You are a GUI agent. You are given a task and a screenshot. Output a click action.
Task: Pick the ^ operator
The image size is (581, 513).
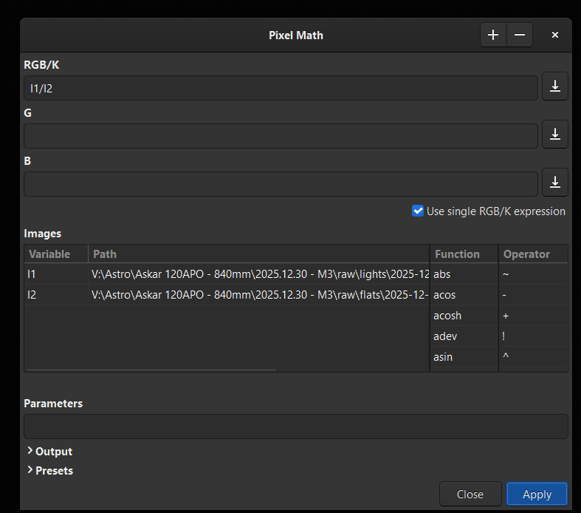click(533, 357)
